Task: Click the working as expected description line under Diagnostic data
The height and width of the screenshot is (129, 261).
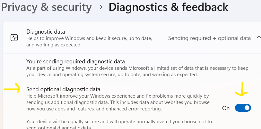Action: (x=53, y=45)
